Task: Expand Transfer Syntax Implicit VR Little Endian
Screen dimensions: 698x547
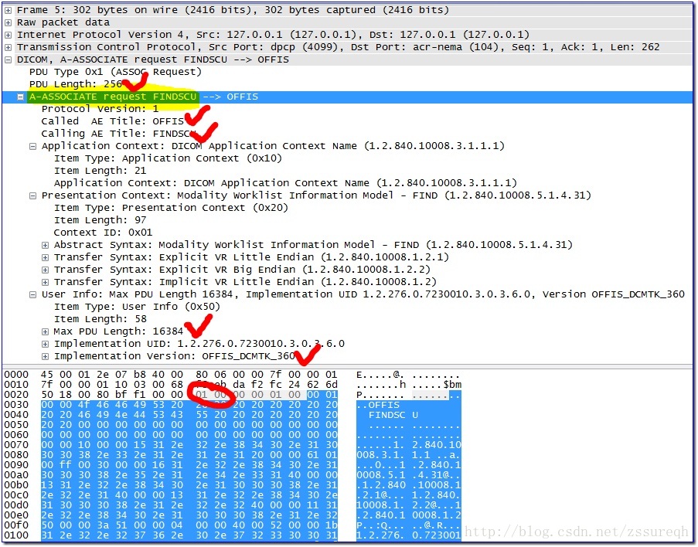Action: pos(45,282)
